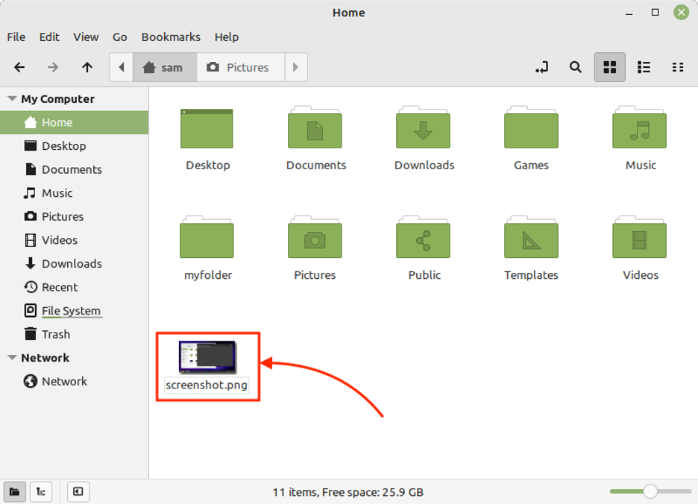Click the path bar's left scroll arrow
Screen dimensions: 698x504
point(122,67)
